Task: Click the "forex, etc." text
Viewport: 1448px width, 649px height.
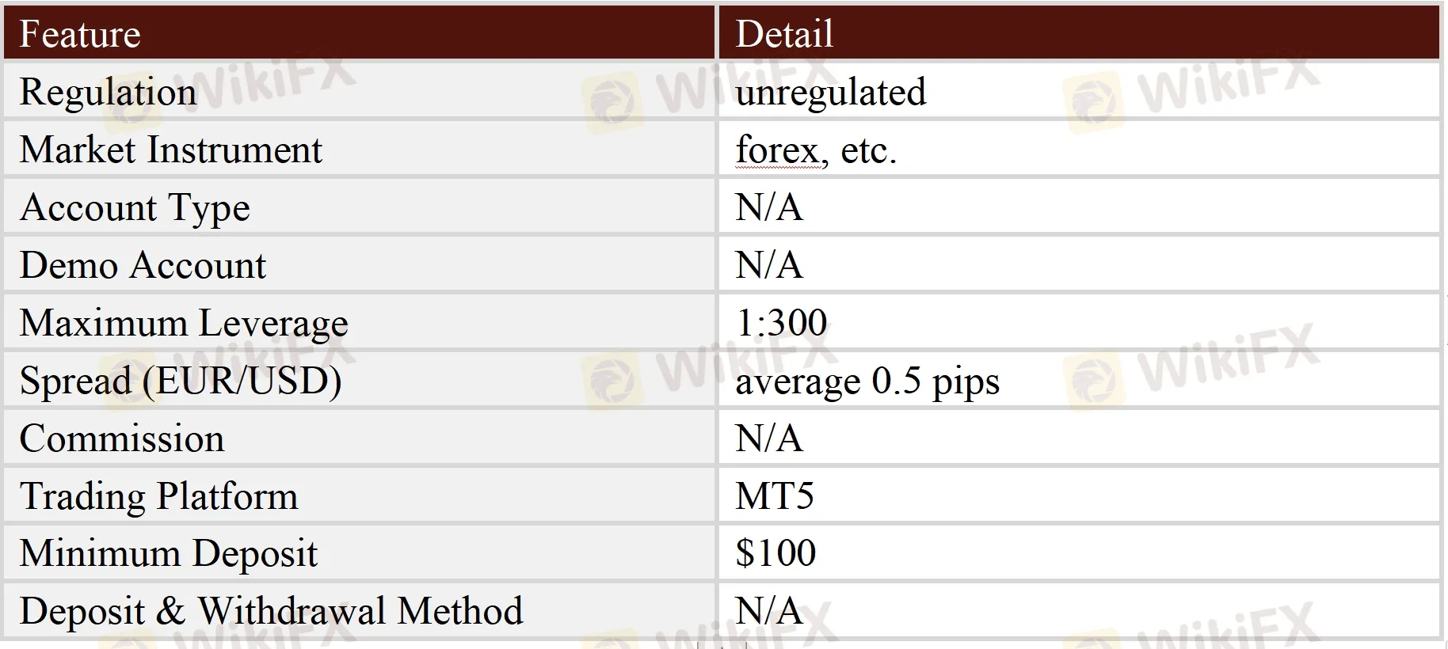Action: click(x=815, y=150)
